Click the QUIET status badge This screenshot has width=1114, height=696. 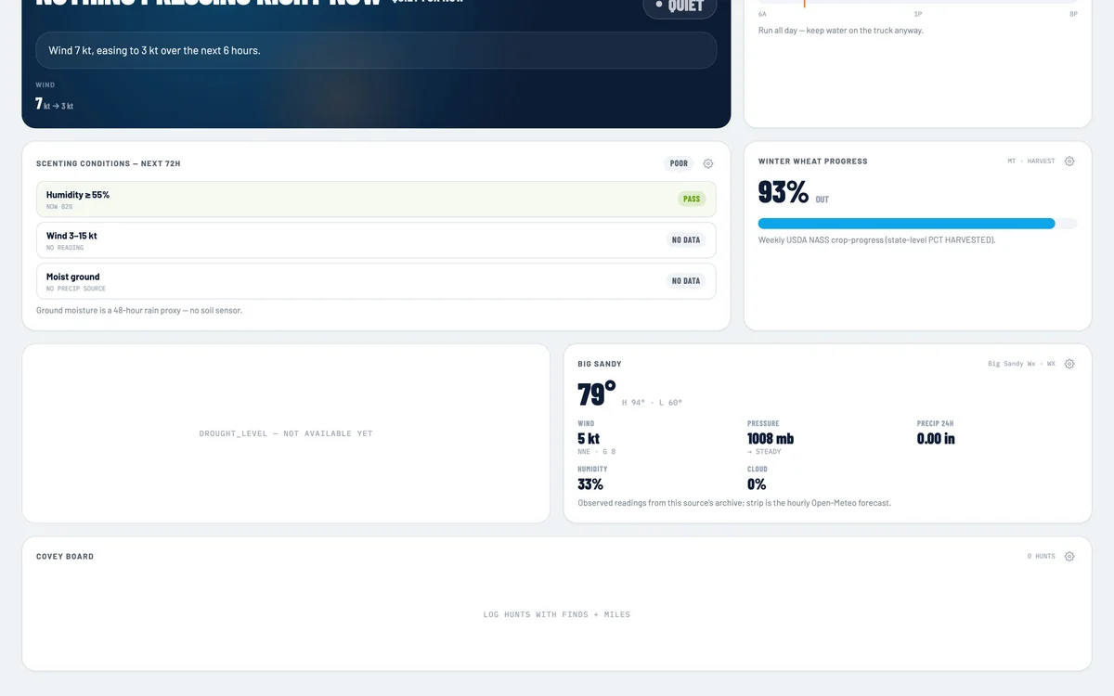[x=680, y=6]
